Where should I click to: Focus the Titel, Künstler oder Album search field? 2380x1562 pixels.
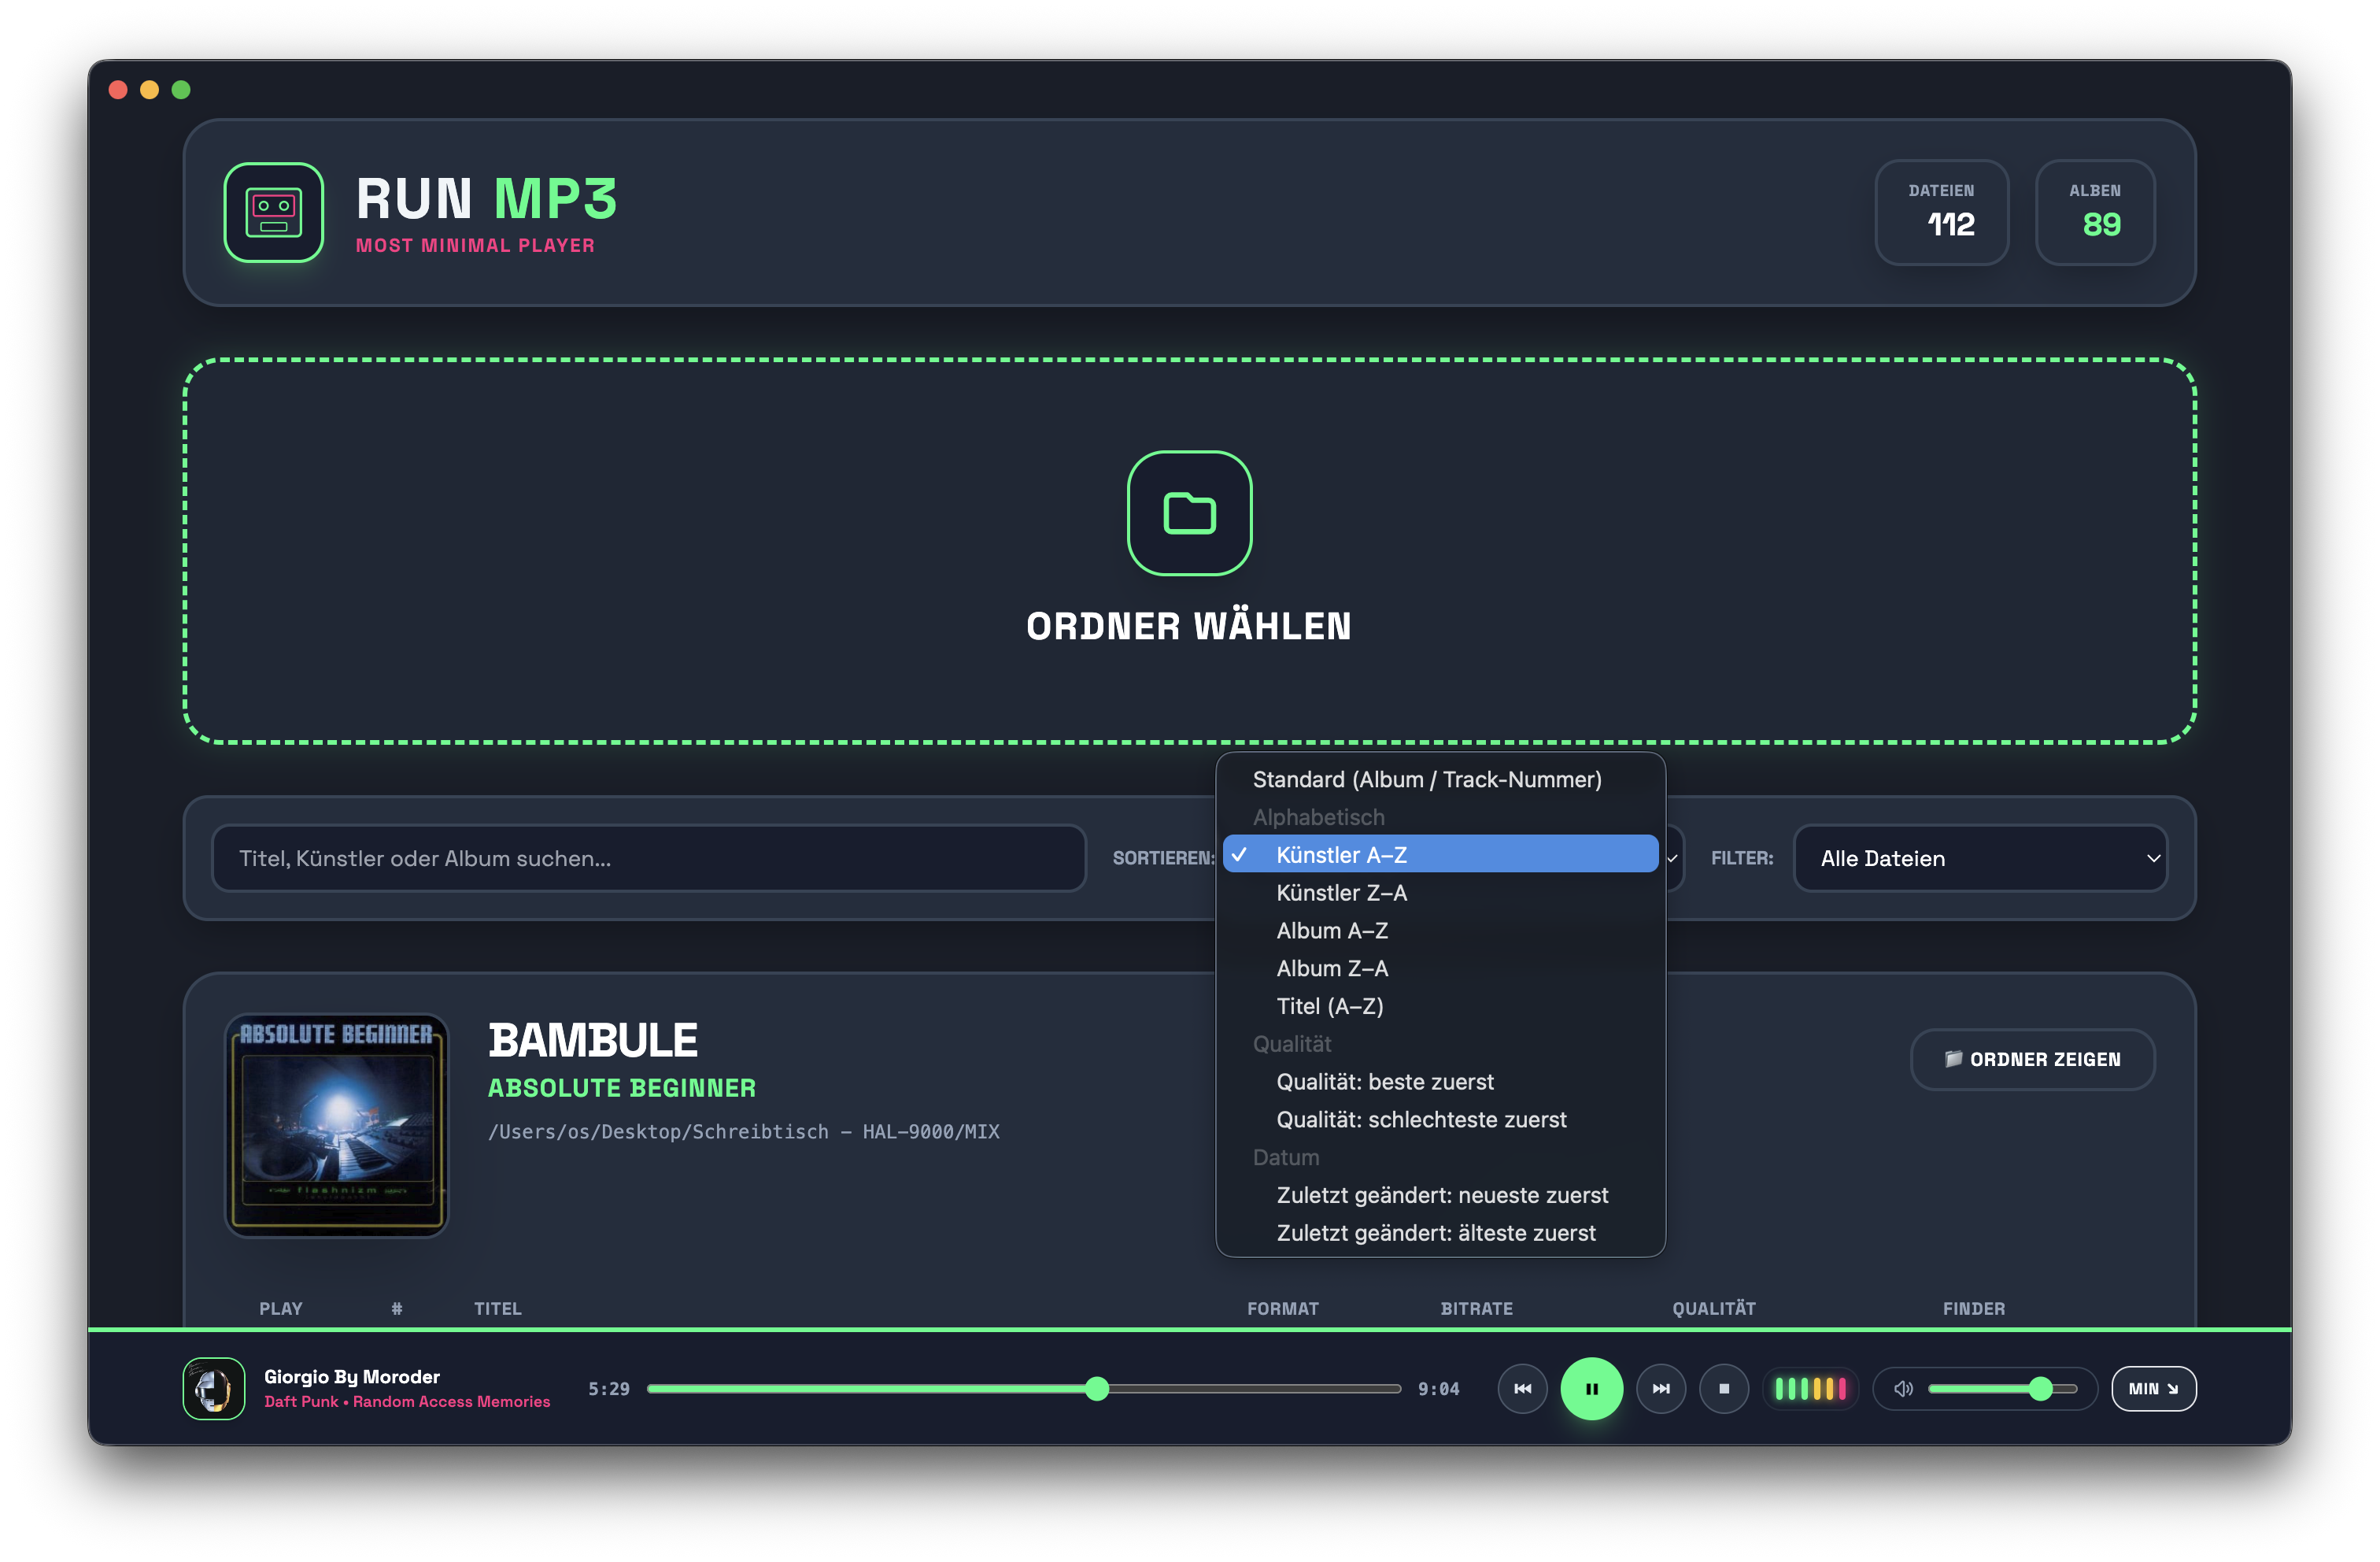(648, 857)
